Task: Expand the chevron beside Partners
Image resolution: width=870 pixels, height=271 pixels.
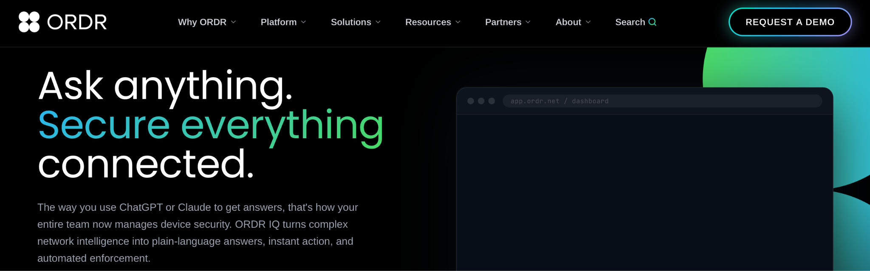Action: [x=528, y=22]
